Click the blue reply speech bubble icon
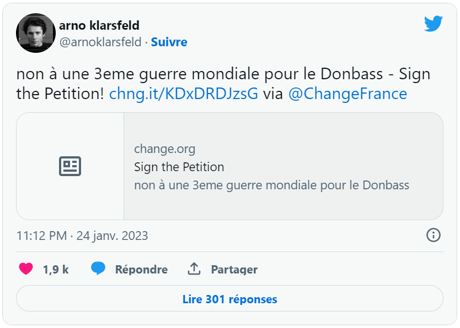Screen dimensions: 460x328 pos(98,269)
